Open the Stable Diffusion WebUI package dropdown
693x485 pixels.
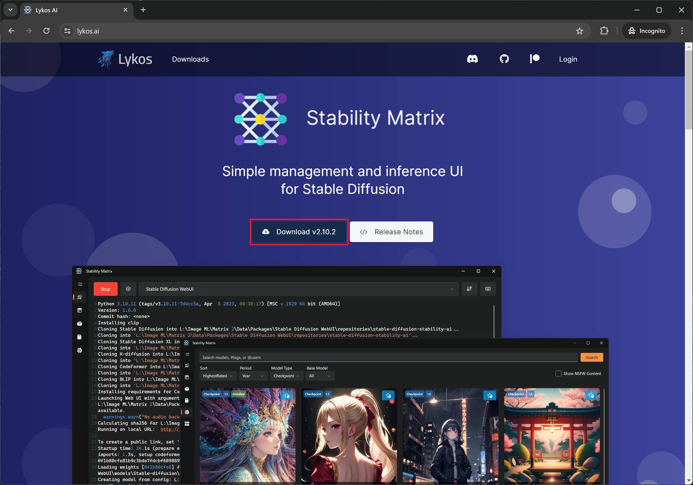click(299, 289)
